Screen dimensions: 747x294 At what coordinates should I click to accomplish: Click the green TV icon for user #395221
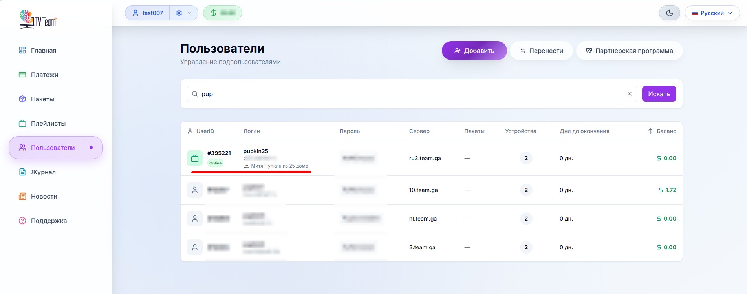(195, 158)
